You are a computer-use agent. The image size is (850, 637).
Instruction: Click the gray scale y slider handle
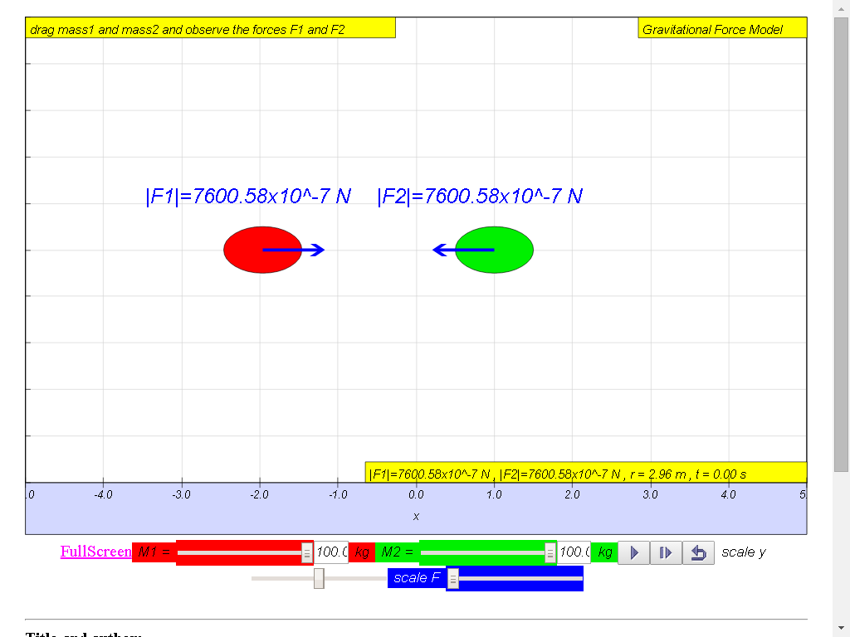[319, 578]
